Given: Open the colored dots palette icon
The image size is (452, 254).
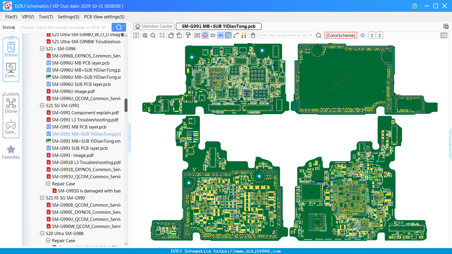Looking at the screenshot, I should pyautogui.click(x=244, y=36).
